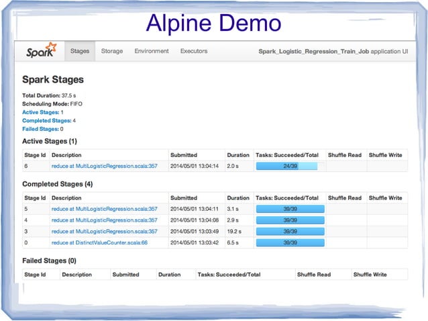Open stage 6 reduce at MultiLogisticRegression link

point(104,166)
